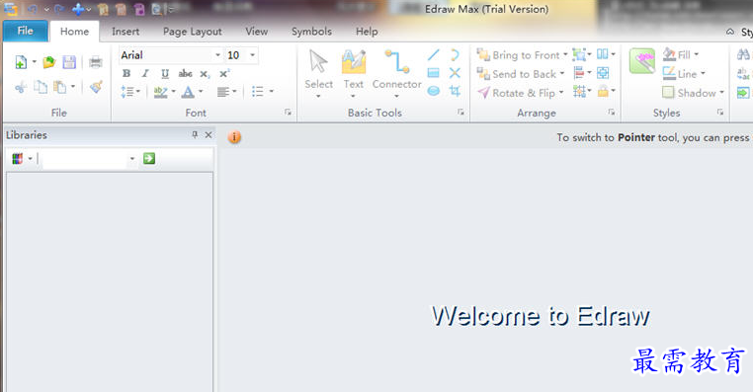Switch to the Home tab

74,32
